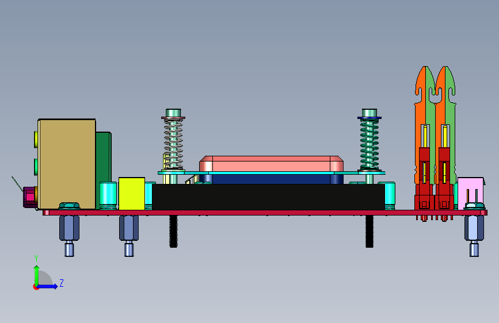The height and width of the screenshot is (323, 499).
Task: Select the cyan capacitor left of the yellow block
Action: click(108, 195)
